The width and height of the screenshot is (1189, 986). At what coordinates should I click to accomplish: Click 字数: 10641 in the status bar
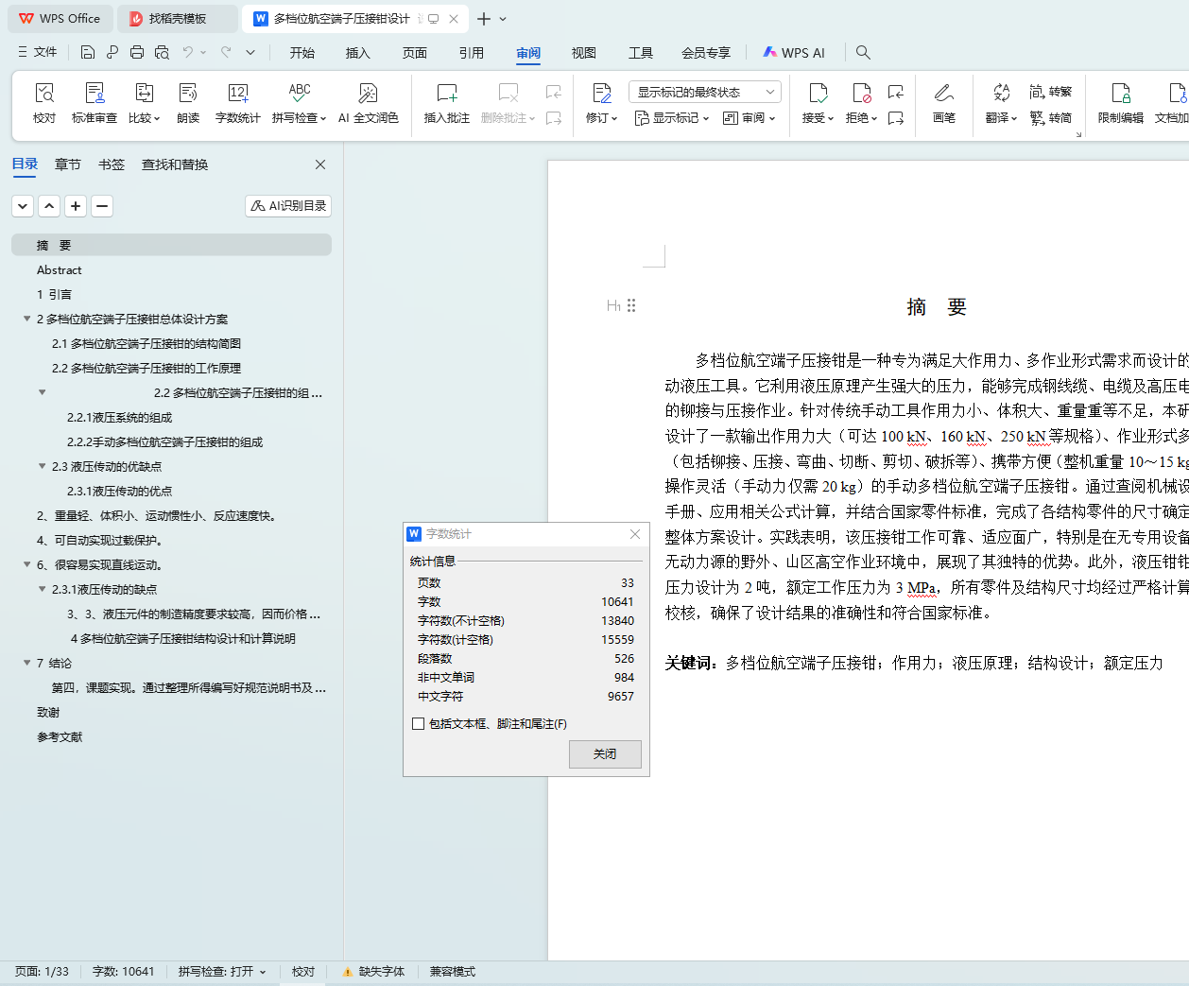pos(123,972)
